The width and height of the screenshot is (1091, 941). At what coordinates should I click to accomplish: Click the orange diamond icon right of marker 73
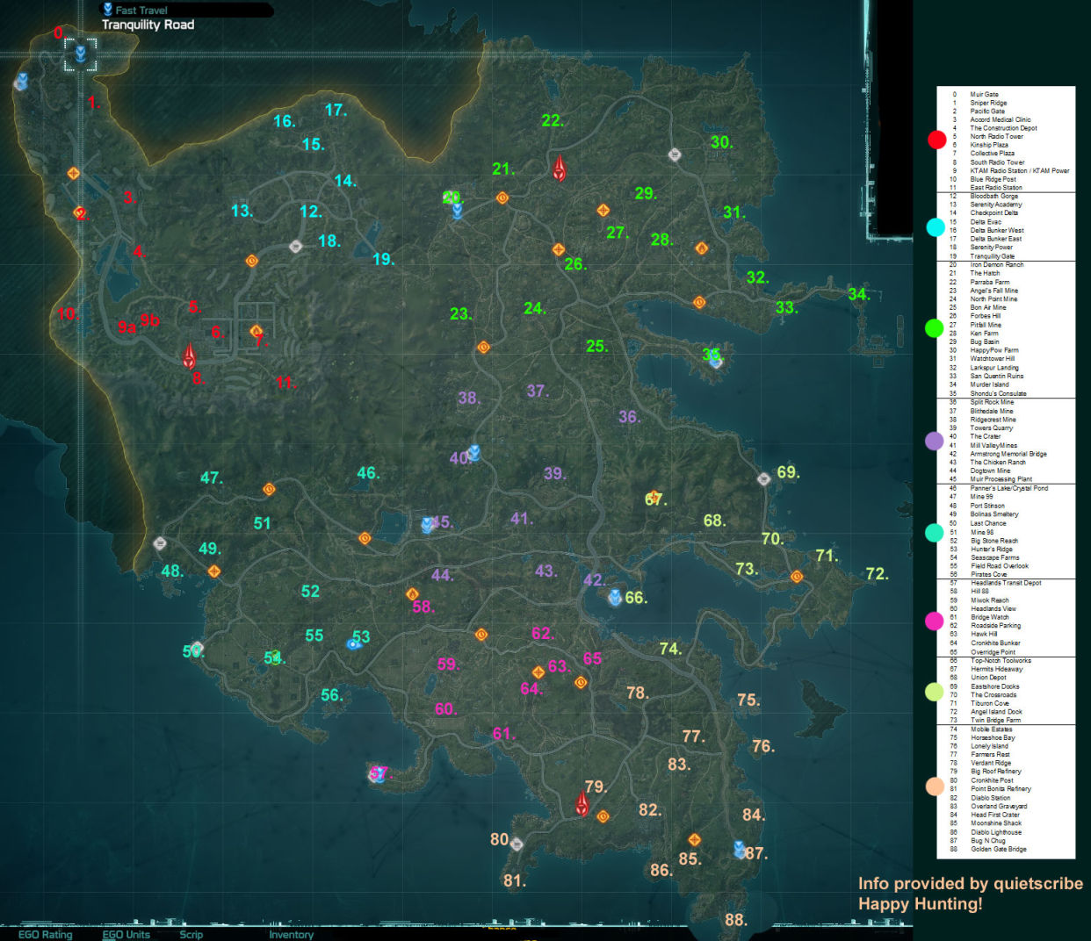coord(797,577)
